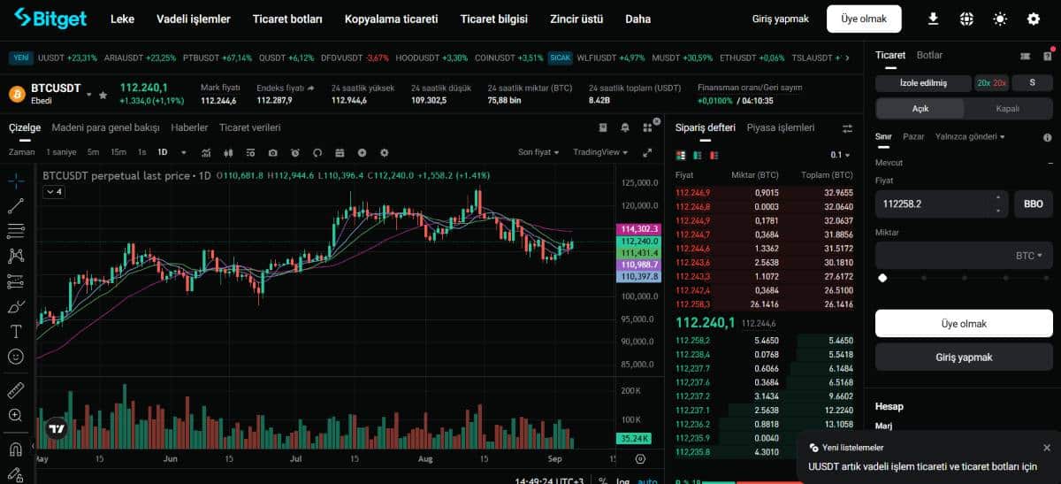Select the ruler measure tool

(x=16, y=390)
